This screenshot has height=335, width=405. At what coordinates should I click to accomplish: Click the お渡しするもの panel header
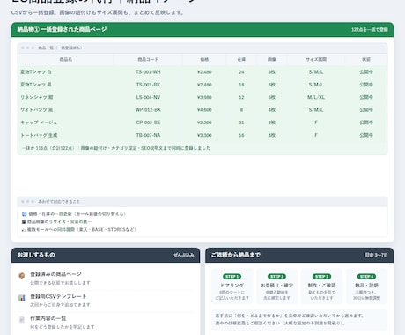click(x=106, y=255)
